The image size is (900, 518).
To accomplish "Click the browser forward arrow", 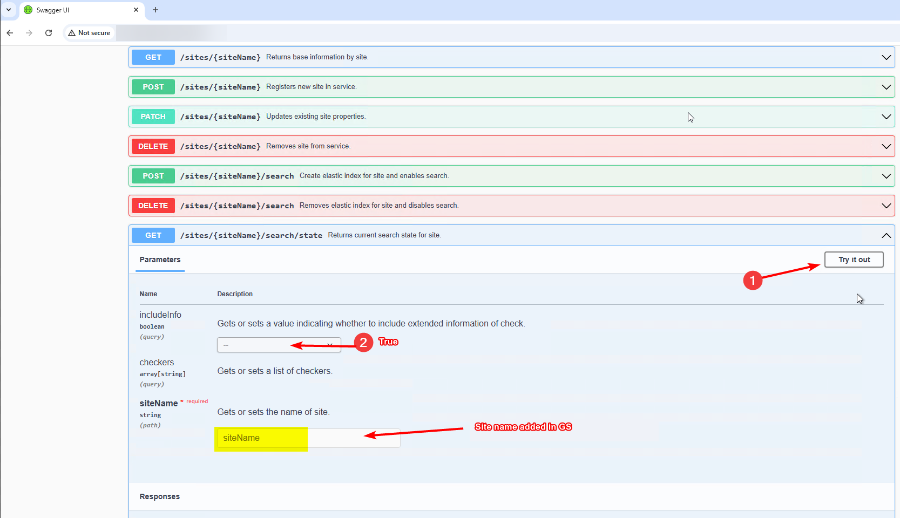I will pos(29,33).
